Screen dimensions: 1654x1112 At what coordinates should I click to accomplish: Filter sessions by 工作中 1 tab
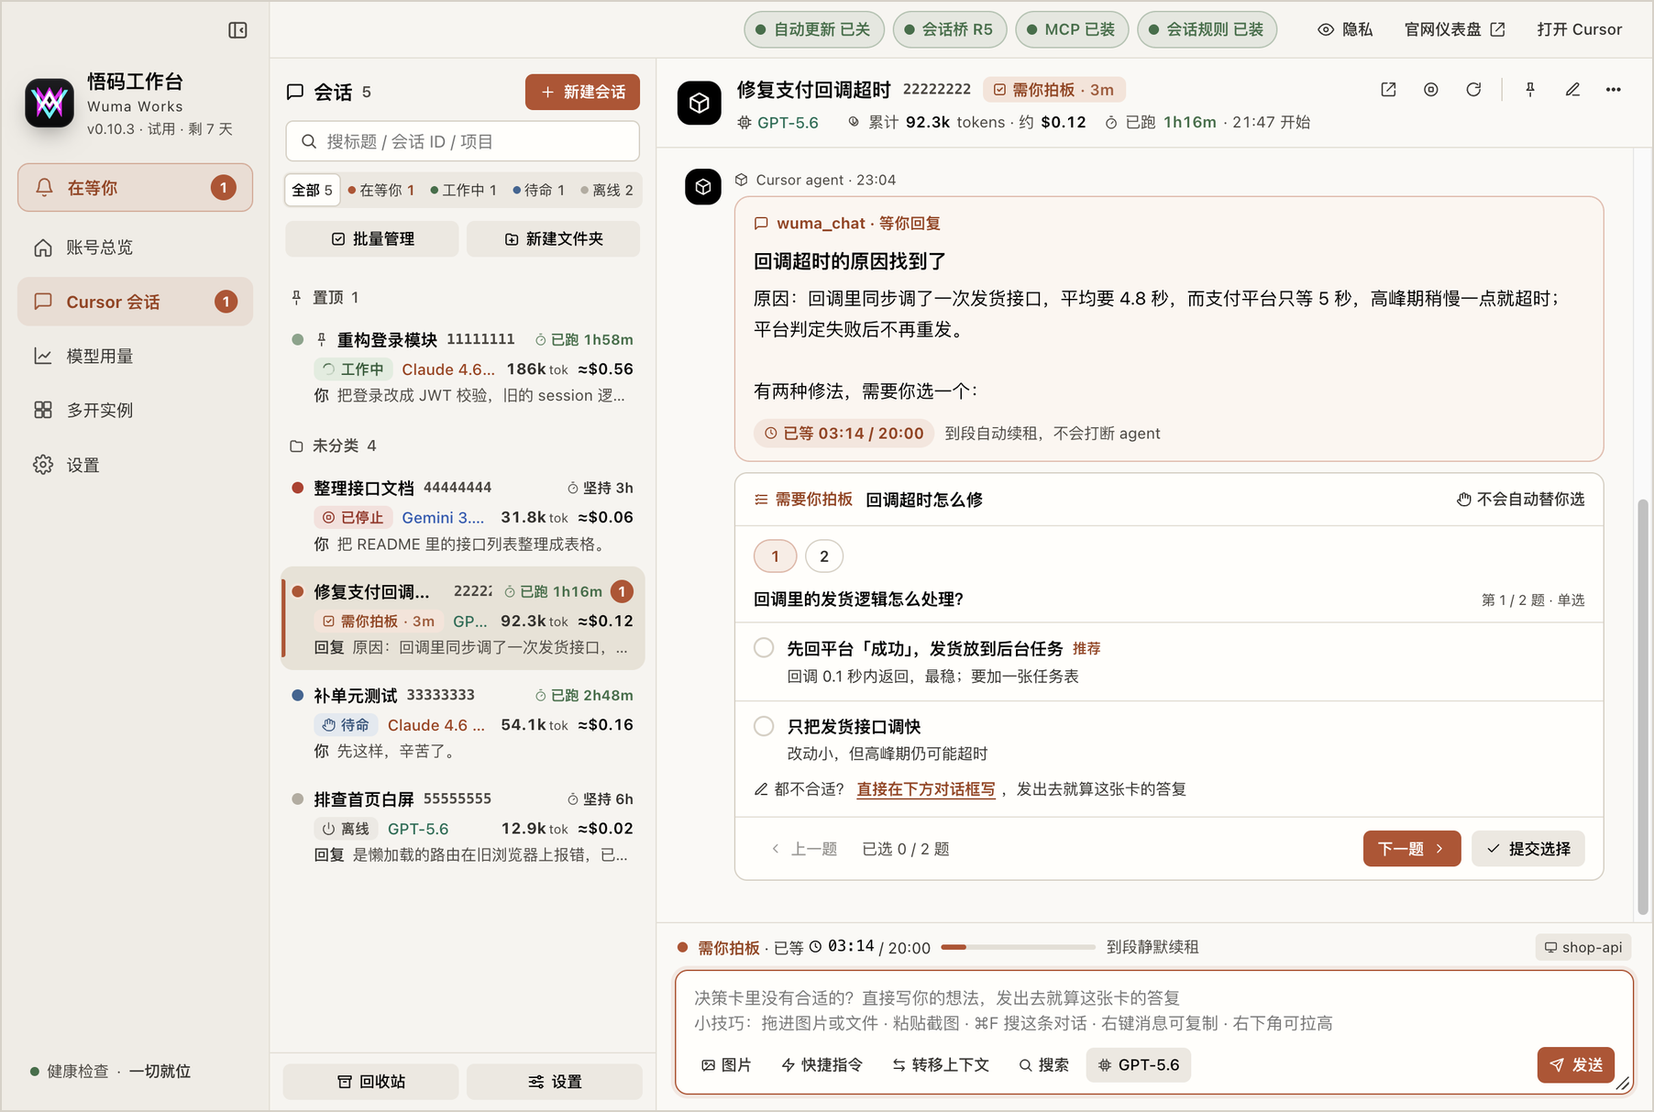click(x=463, y=190)
